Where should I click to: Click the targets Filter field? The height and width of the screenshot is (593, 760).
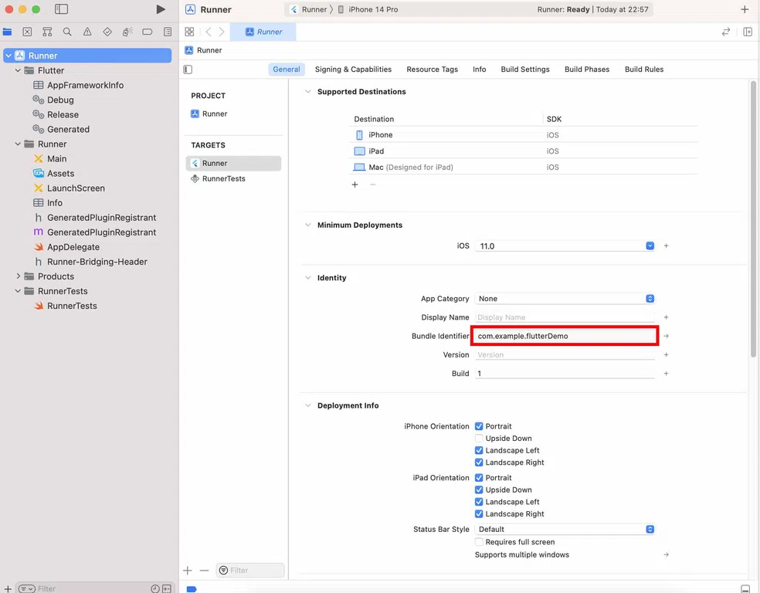(250, 571)
